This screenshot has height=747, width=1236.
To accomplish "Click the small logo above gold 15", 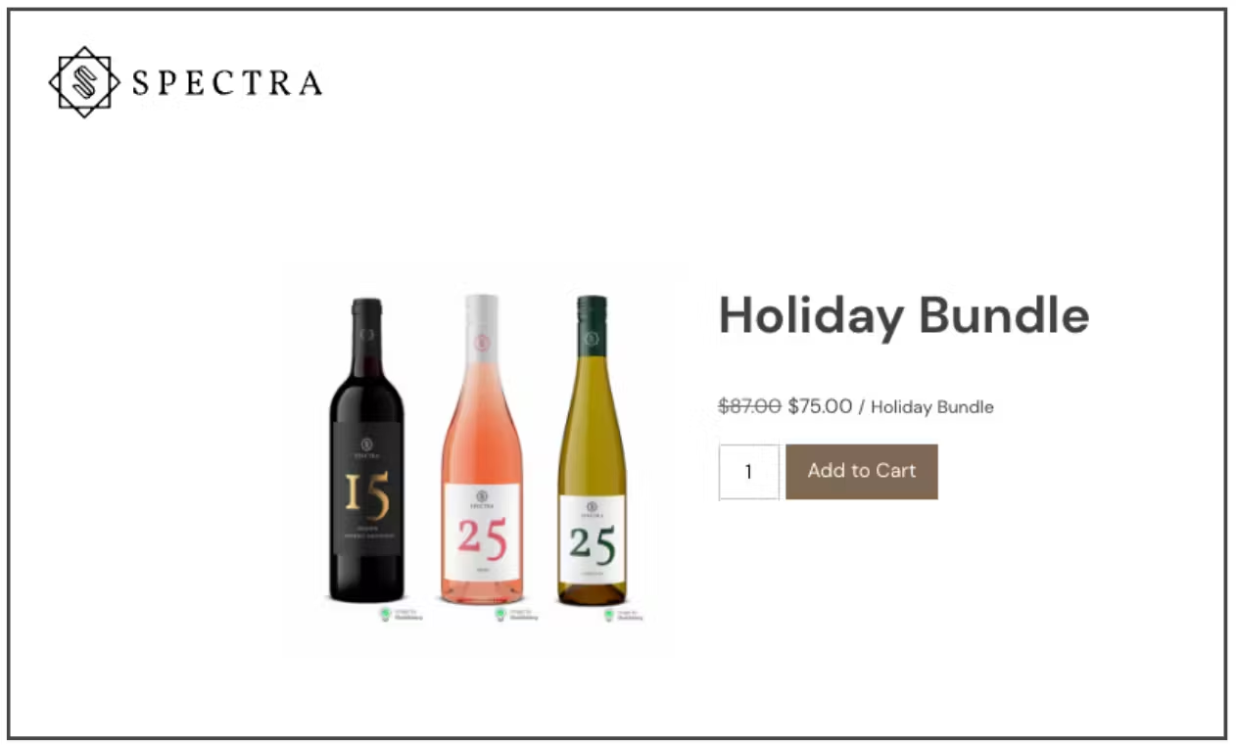I will coord(366,443).
